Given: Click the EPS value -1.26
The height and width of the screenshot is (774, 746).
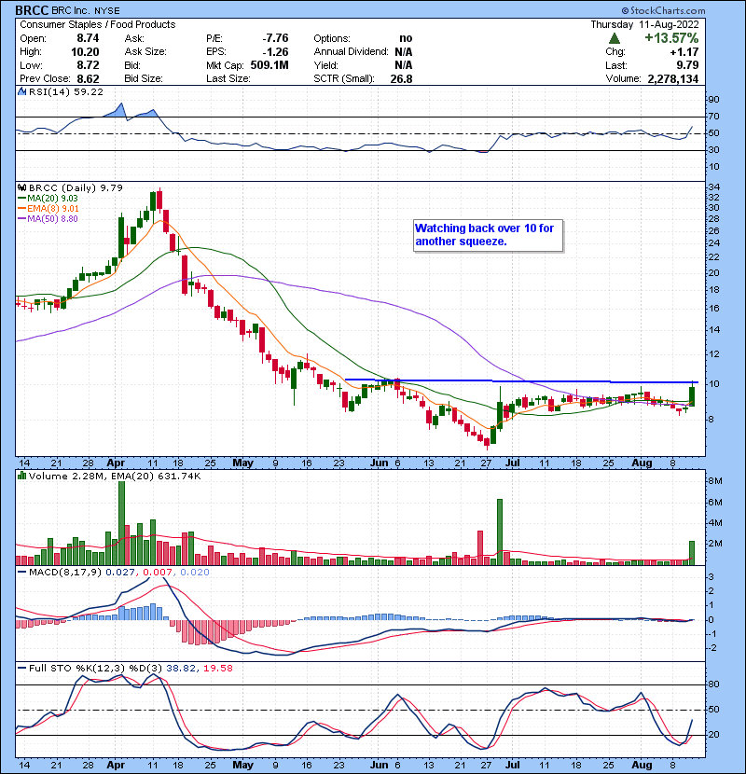Looking at the screenshot, I should click(275, 52).
